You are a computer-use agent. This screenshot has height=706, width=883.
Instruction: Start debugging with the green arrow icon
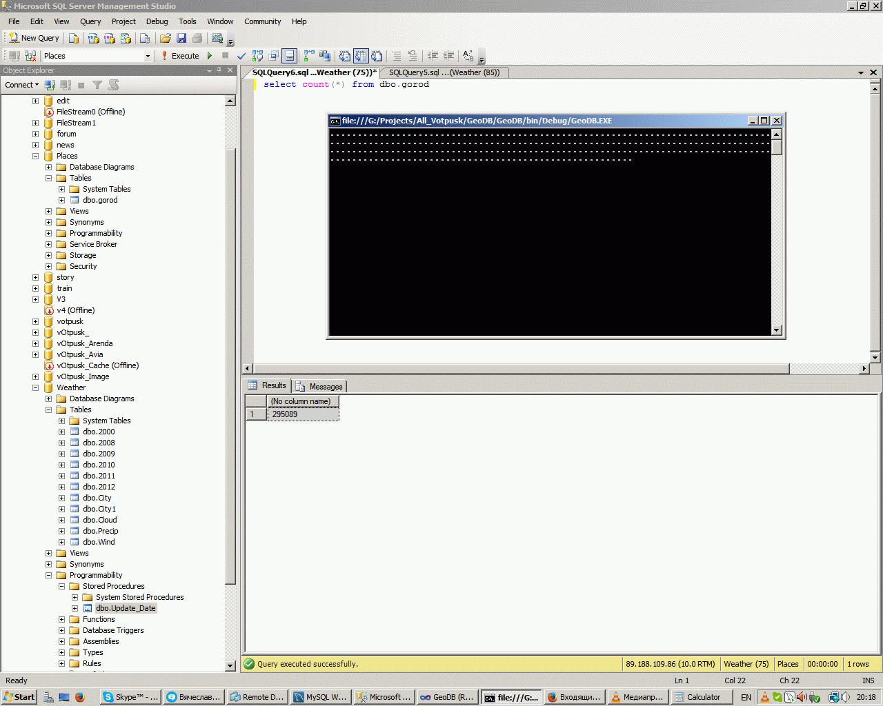tap(210, 56)
